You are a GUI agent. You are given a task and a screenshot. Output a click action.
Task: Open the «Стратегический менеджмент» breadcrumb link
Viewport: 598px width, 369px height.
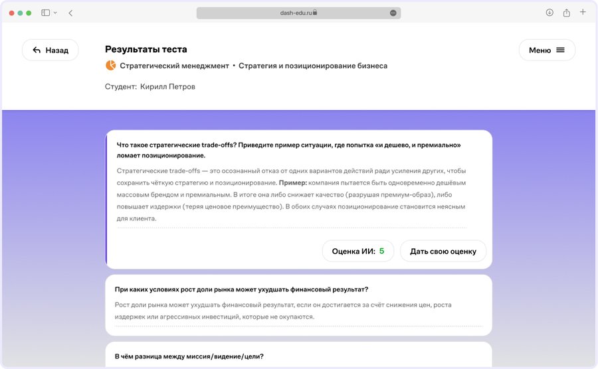coord(174,66)
